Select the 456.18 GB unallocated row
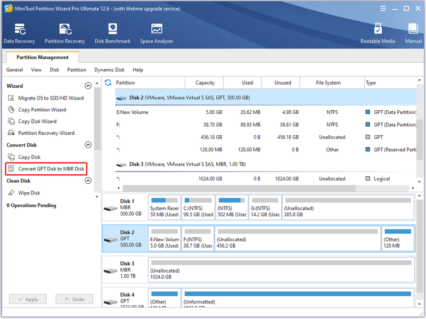Viewport: 426px width, 319px height. [x=266, y=137]
